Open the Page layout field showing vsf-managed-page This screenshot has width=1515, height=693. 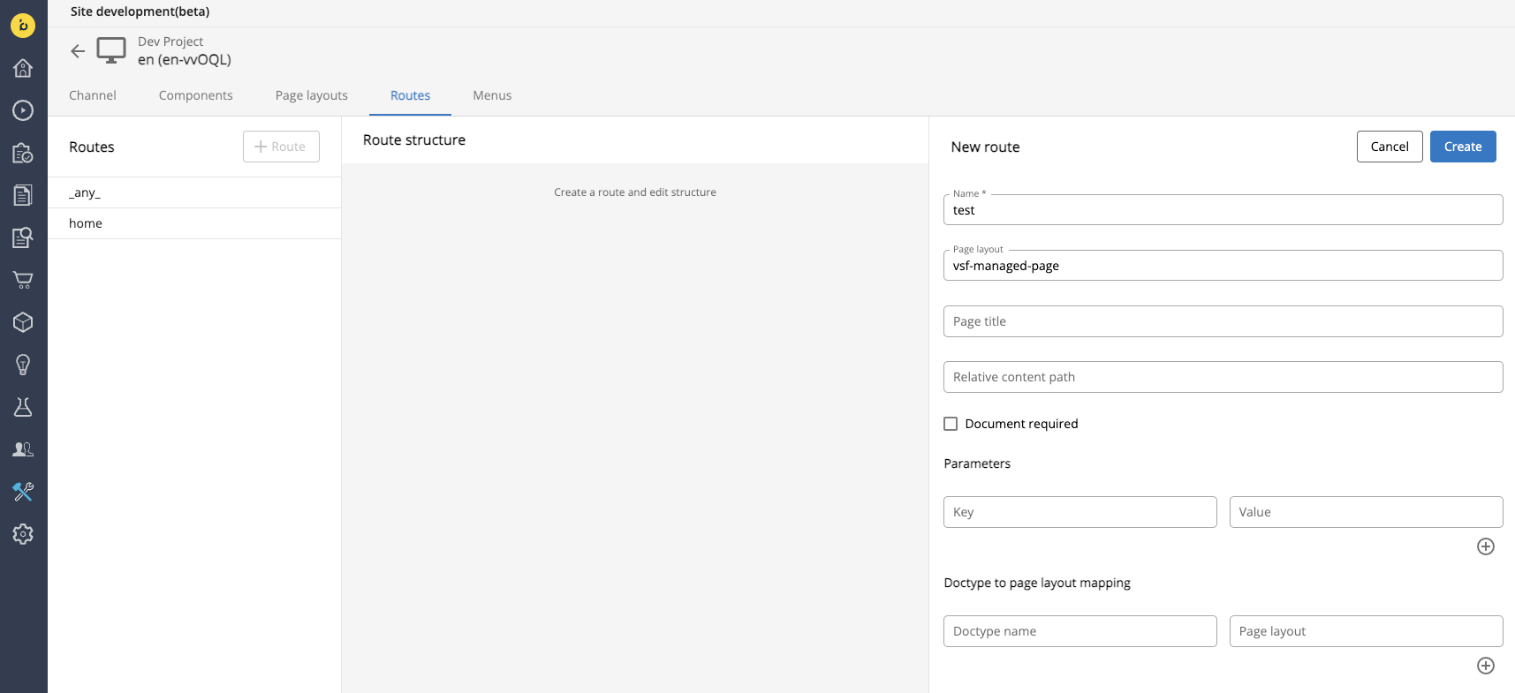tap(1222, 266)
